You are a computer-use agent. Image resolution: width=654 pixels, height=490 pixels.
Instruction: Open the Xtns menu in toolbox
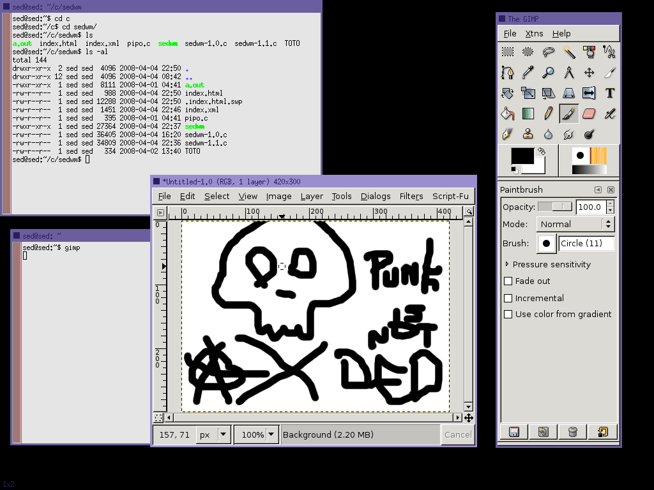pos(534,34)
